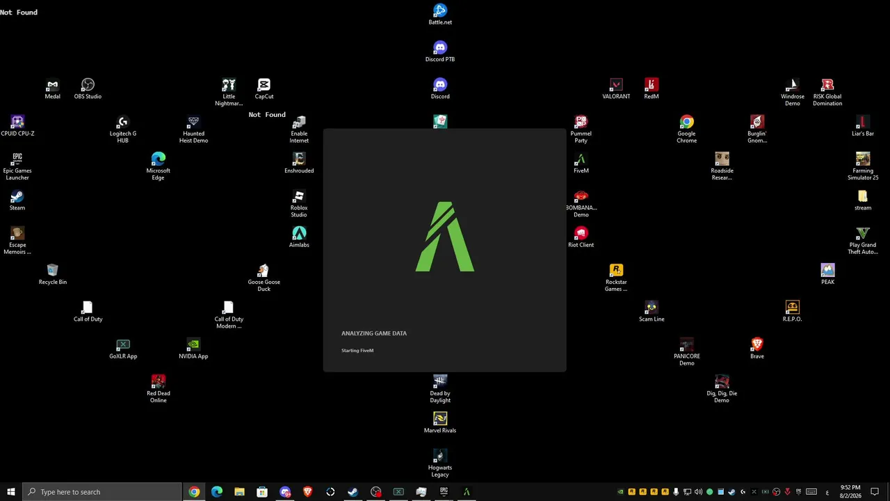
Task: Select the Riot Client desktop shortcut
Action: tap(581, 237)
